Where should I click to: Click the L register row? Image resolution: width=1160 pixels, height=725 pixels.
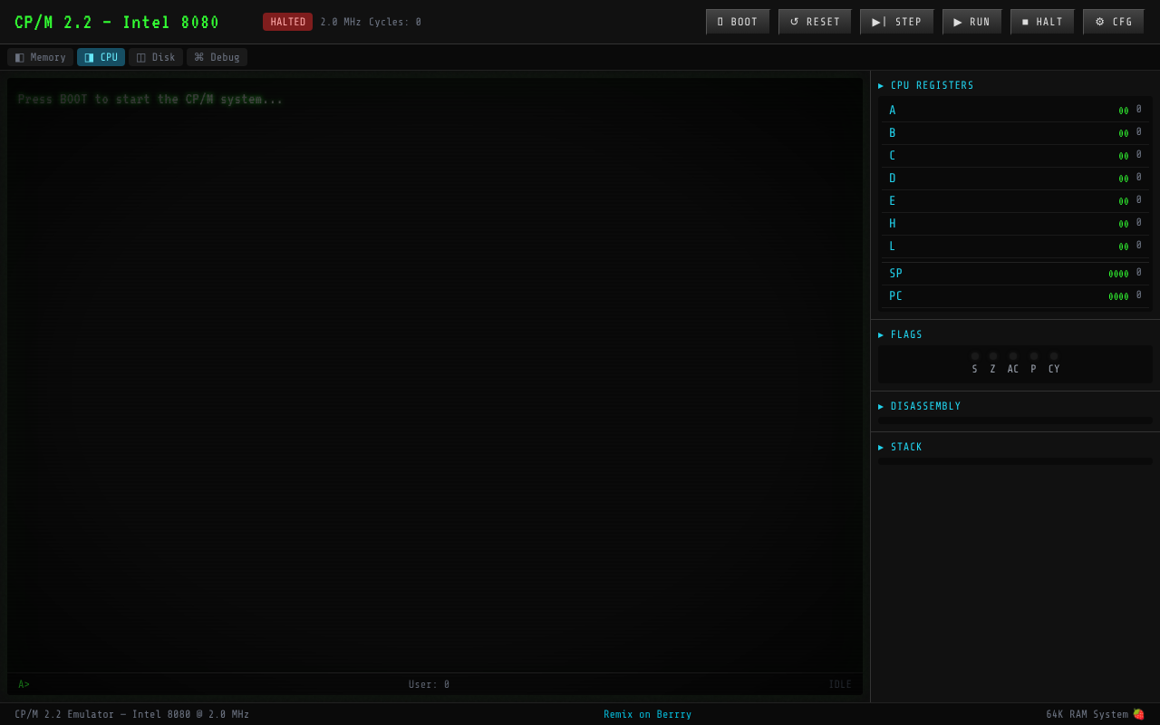pyautogui.click(x=1015, y=246)
